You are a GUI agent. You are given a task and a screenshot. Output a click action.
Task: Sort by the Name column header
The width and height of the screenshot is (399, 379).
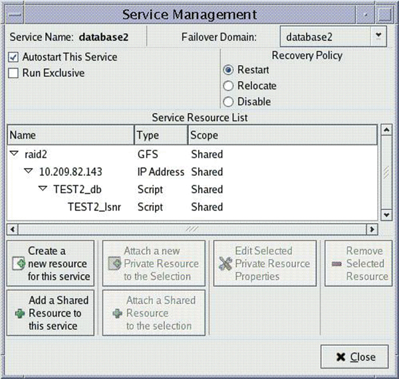(70, 135)
